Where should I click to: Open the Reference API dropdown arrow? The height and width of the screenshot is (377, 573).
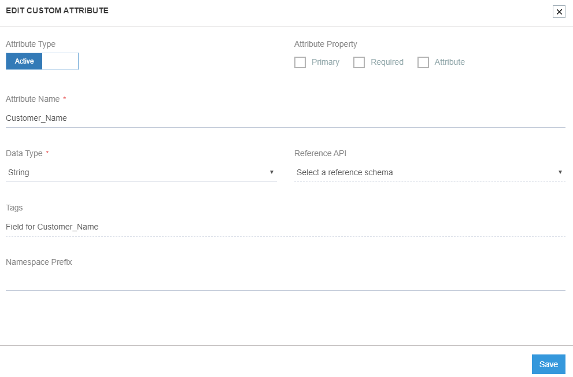[560, 172]
